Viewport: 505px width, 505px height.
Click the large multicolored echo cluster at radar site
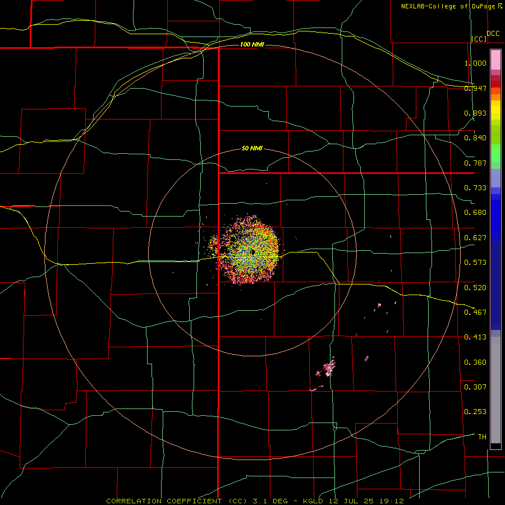tap(248, 250)
